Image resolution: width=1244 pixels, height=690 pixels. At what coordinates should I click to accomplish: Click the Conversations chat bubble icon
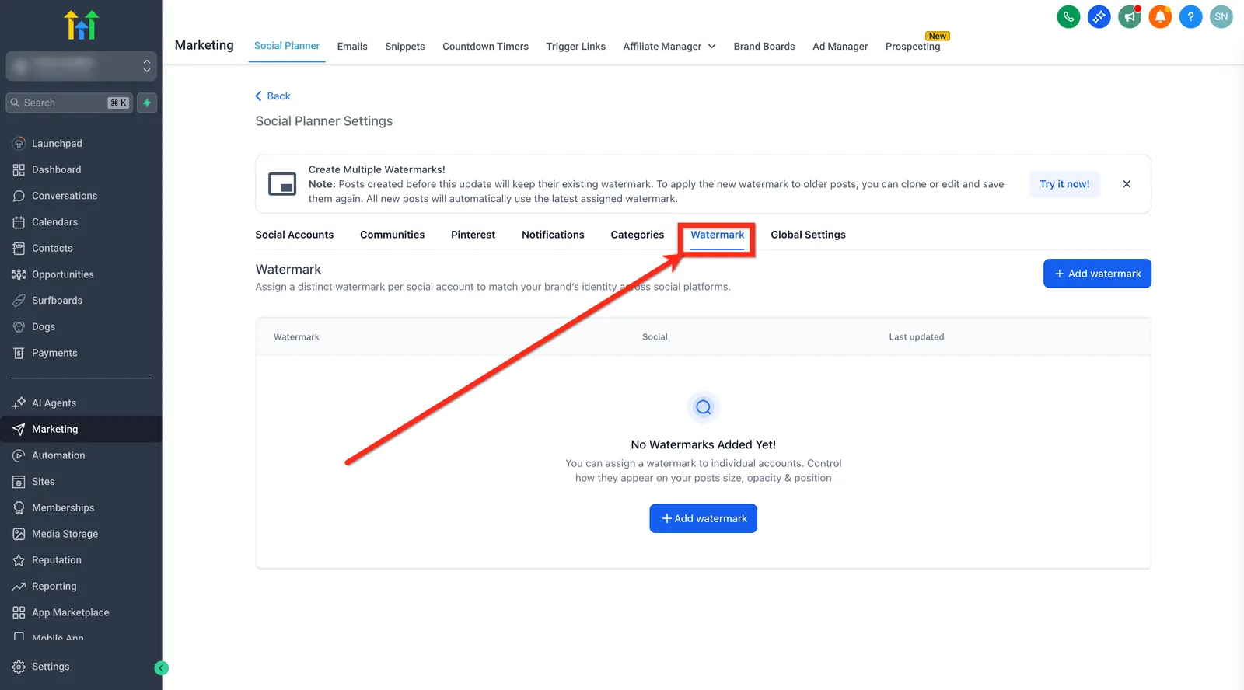tap(19, 196)
